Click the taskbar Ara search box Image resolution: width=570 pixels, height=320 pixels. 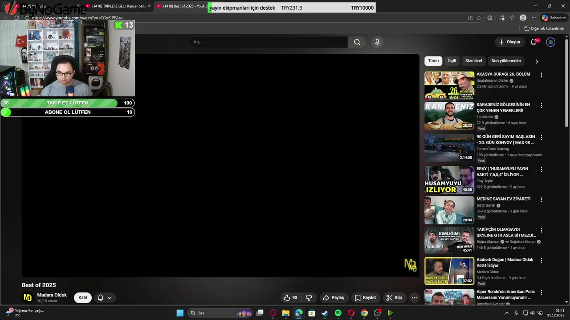[220, 313]
